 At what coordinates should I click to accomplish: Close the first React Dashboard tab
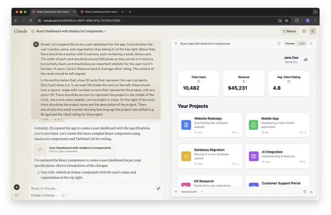[x=74, y=12]
